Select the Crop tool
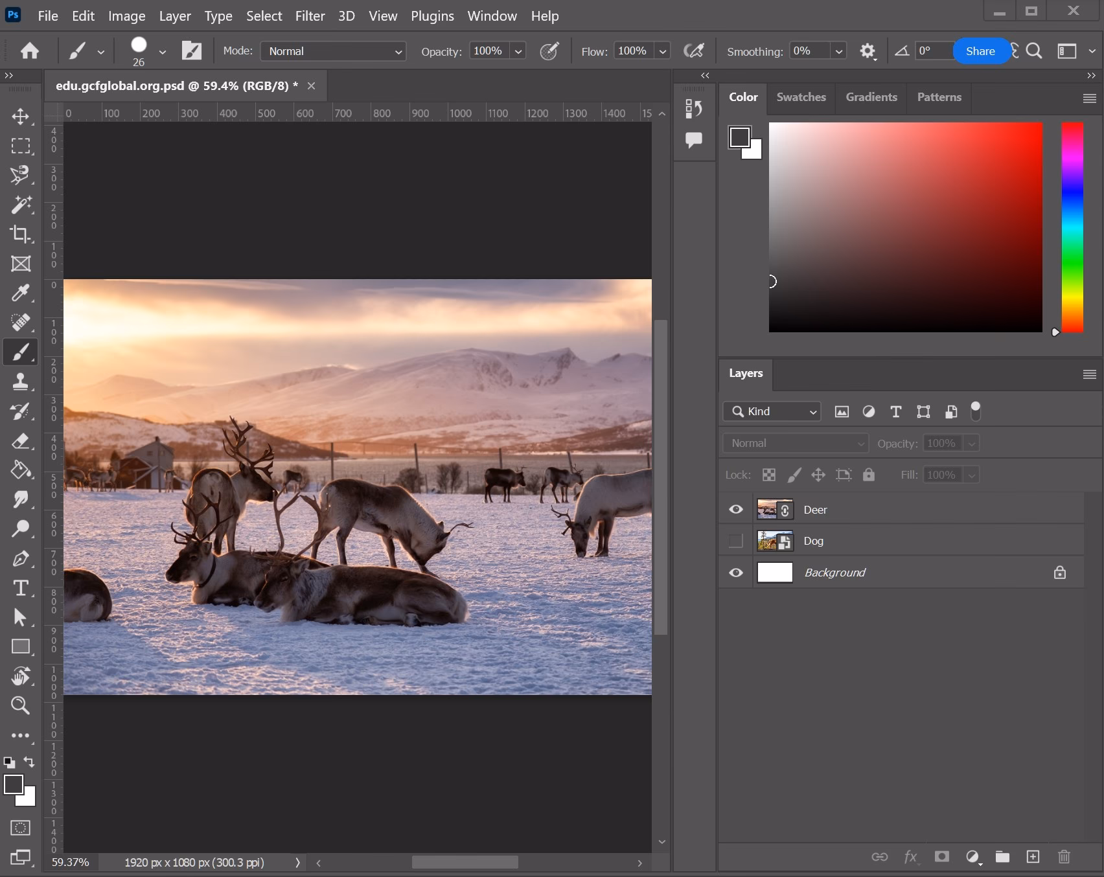The height and width of the screenshot is (877, 1104). click(21, 234)
